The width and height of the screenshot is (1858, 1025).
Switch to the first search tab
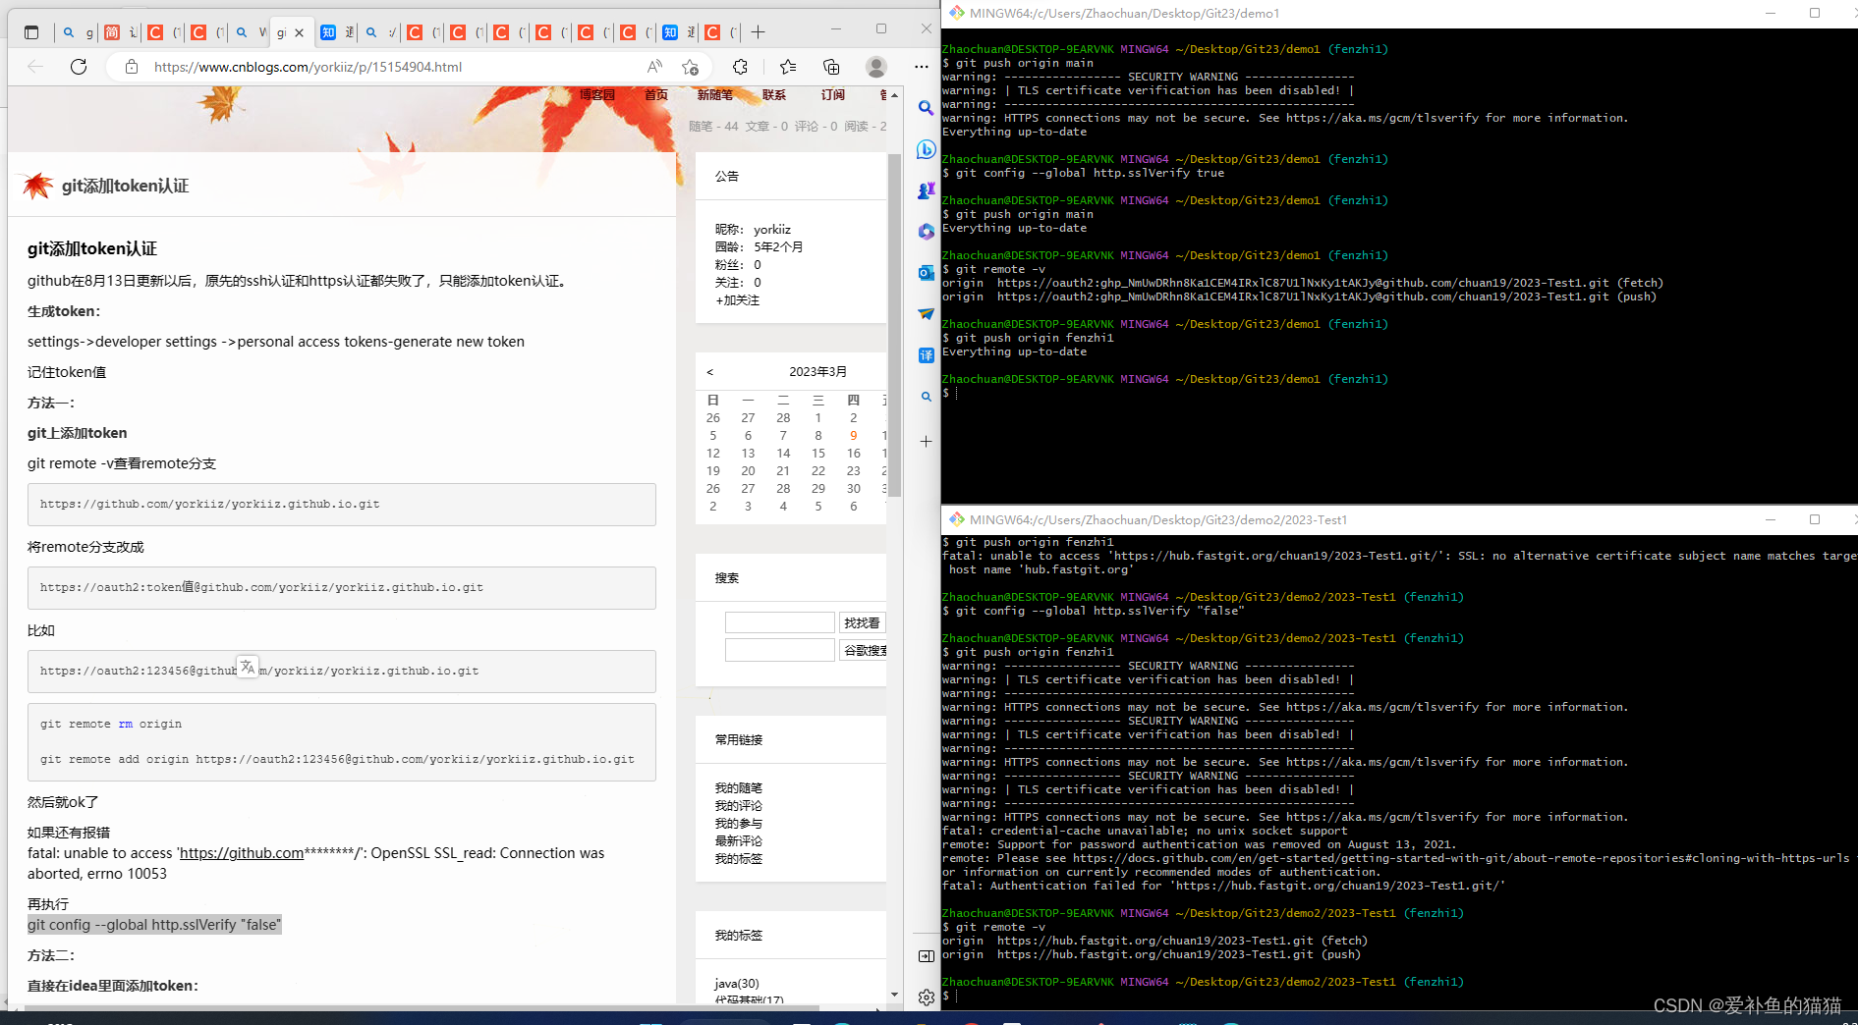77,32
